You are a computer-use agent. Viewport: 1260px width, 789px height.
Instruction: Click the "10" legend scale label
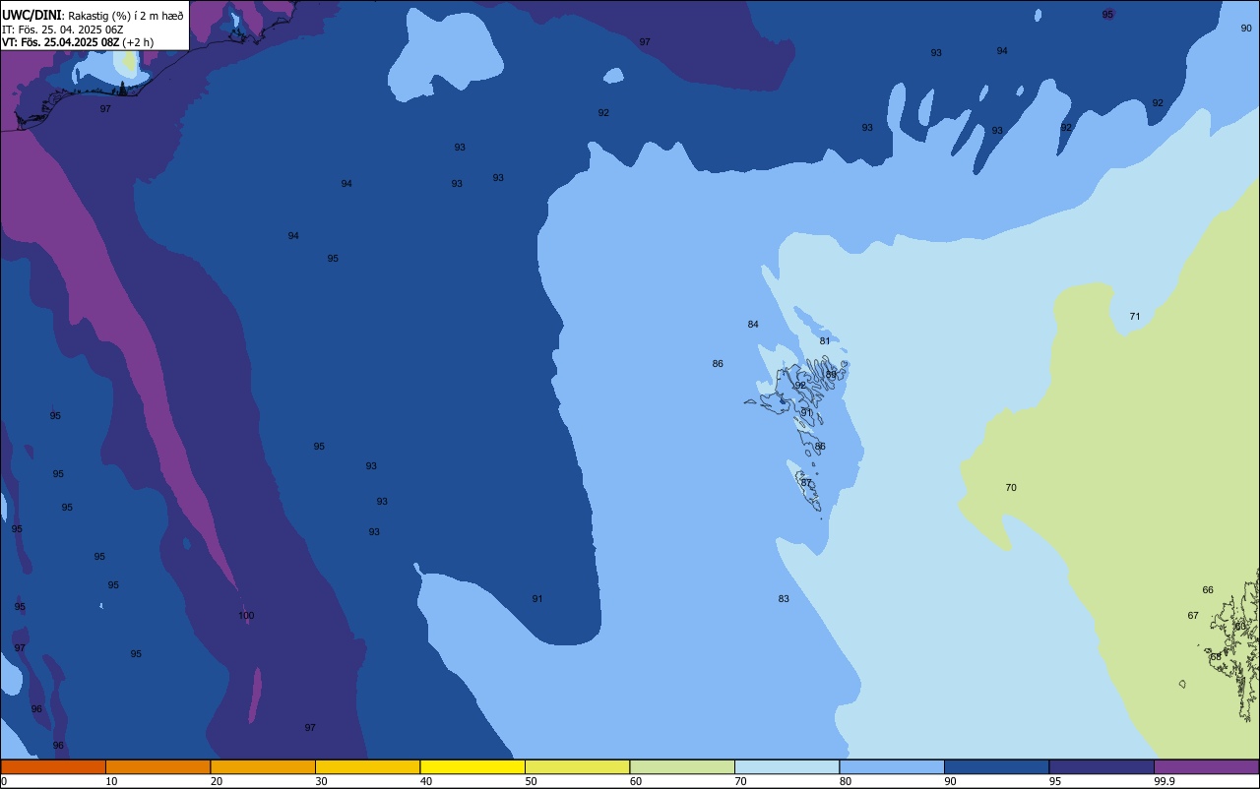tap(111, 781)
